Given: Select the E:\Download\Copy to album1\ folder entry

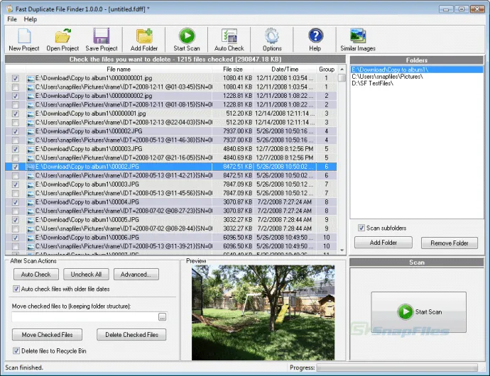Looking at the screenshot, I should click(417, 70).
